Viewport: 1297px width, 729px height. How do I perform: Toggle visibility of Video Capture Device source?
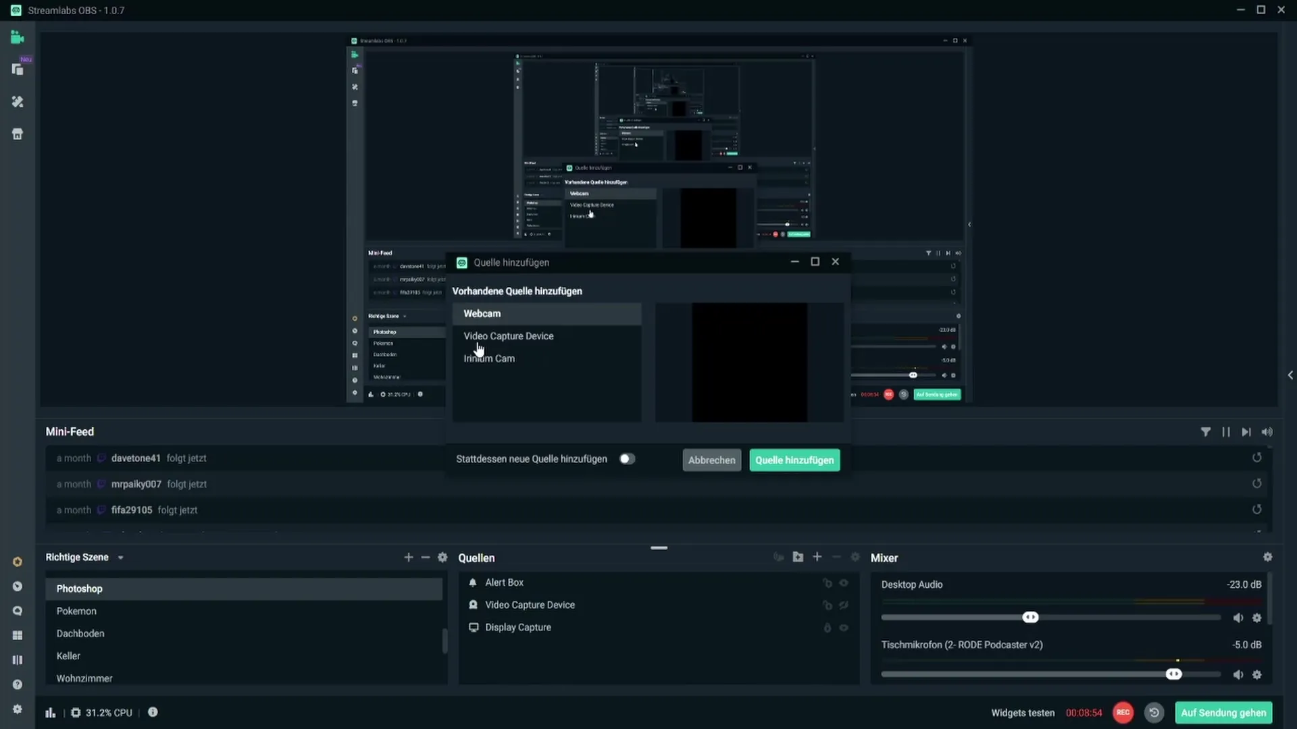(844, 605)
